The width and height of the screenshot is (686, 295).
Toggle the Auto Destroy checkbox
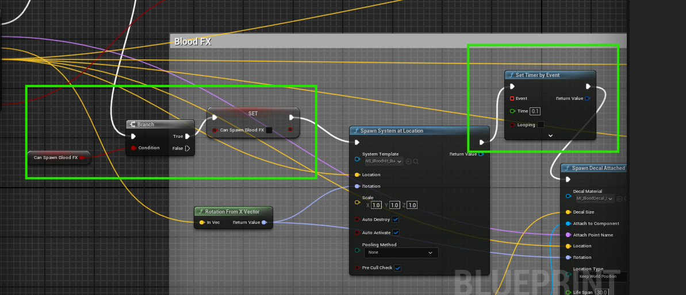click(x=396, y=219)
